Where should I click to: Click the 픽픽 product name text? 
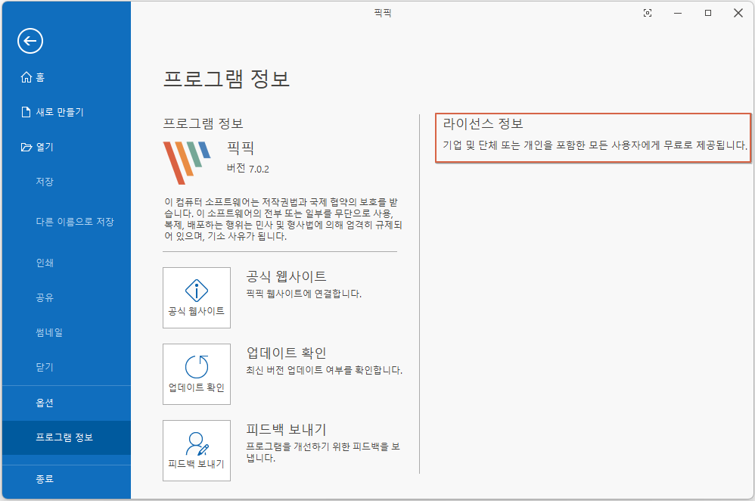click(241, 148)
